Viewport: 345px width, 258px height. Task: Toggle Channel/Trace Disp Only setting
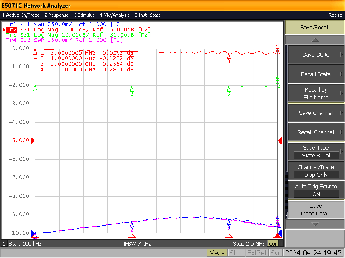coord(316,171)
